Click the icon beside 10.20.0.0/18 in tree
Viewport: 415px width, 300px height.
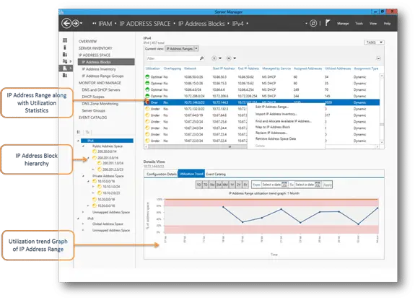coord(95,199)
